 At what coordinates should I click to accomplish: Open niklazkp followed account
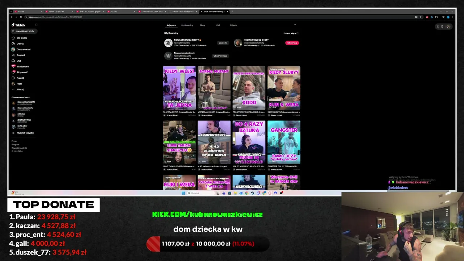click(x=18, y=115)
